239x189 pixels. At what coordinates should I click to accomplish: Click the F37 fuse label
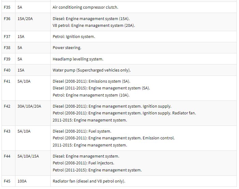pos(7,36)
